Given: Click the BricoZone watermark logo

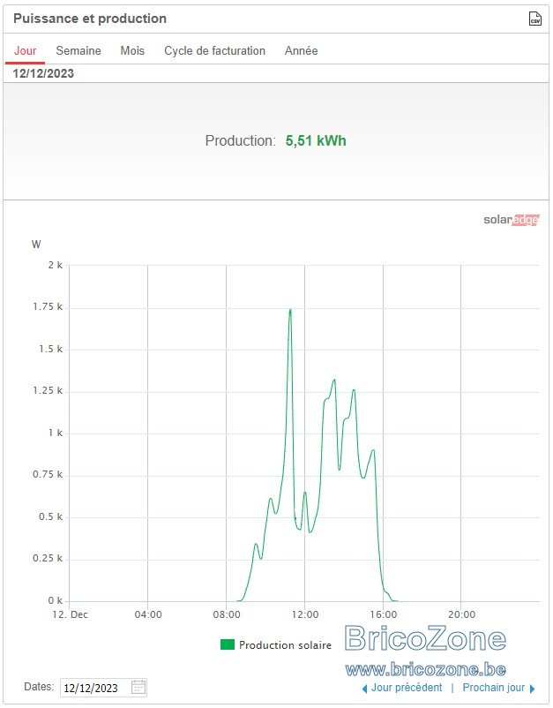Looking at the screenshot, I should (x=425, y=638).
